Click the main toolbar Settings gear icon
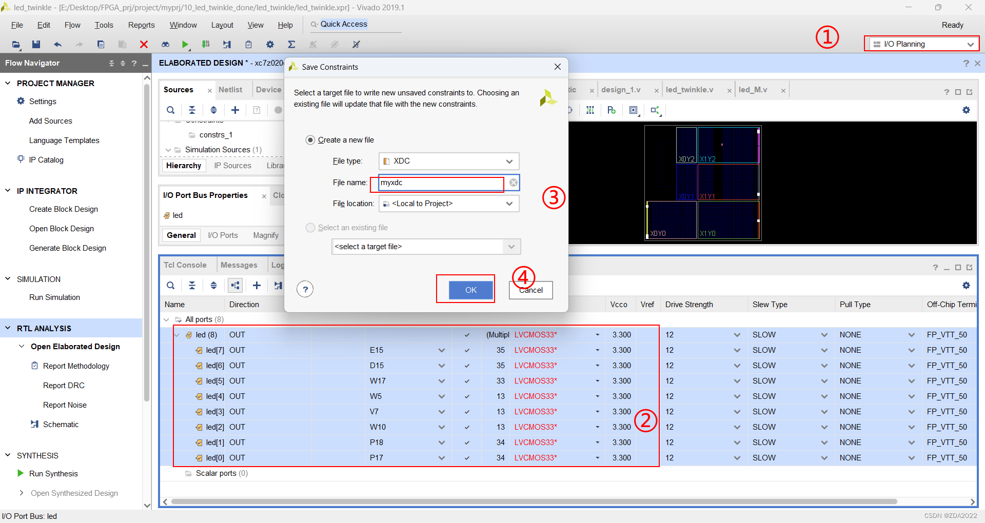985x523 pixels. tap(270, 45)
